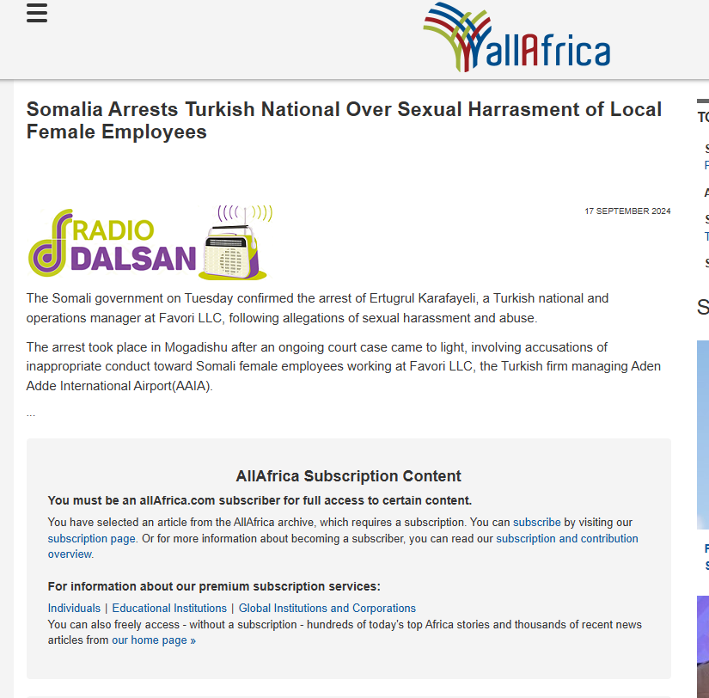Go to 'our home page »' link
This screenshot has width=709, height=698.
pyautogui.click(x=154, y=640)
